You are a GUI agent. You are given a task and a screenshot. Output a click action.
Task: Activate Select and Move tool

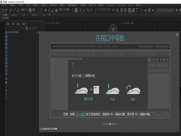click(46, 10)
